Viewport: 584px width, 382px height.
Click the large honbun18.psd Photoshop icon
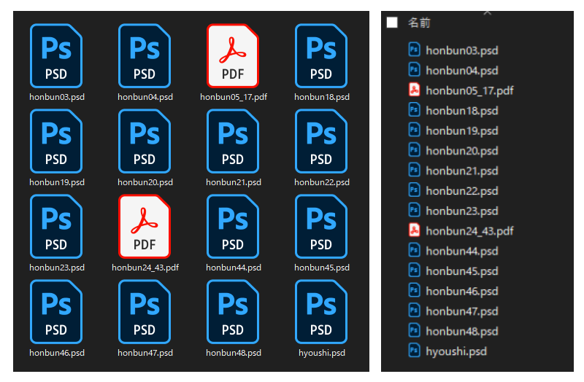321,56
